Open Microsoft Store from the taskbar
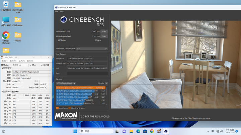241x135 pixels. point(145,131)
